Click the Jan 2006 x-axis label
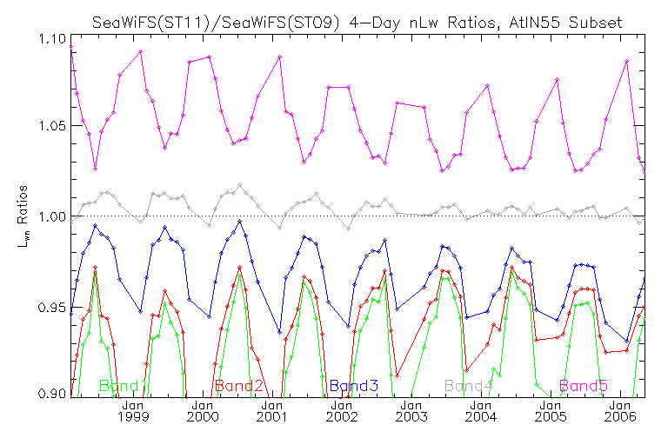 click(620, 411)
